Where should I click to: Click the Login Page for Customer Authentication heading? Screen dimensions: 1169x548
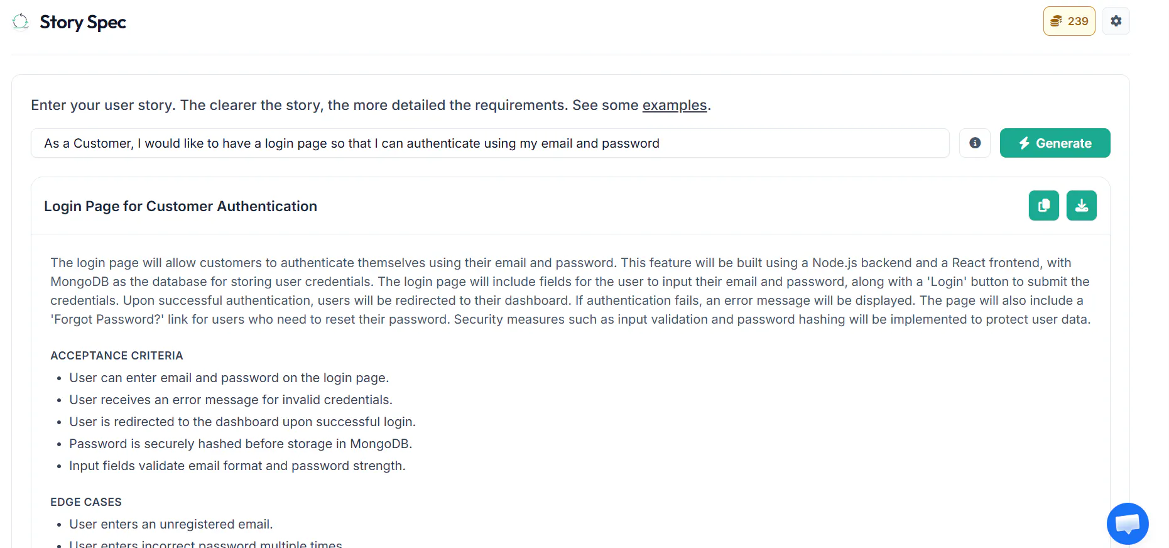coord(180,206)
